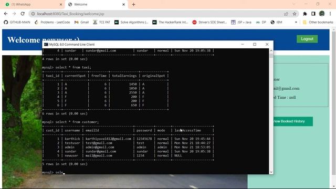Go back using browser back arrow
336x189 pixels.
click(6, 14)
